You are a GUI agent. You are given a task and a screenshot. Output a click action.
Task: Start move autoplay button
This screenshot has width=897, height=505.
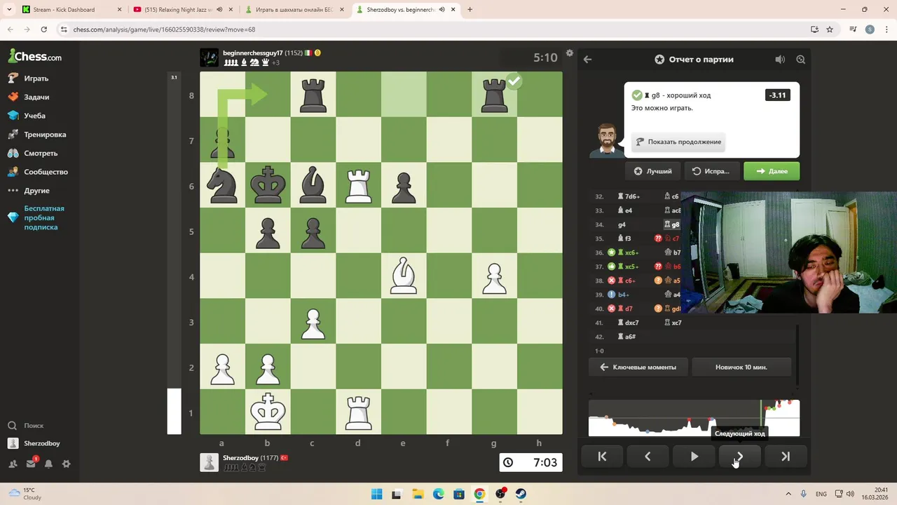(x=694, y=457)
